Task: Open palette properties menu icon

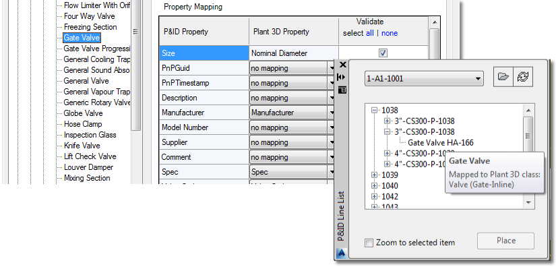Action: 342,90
